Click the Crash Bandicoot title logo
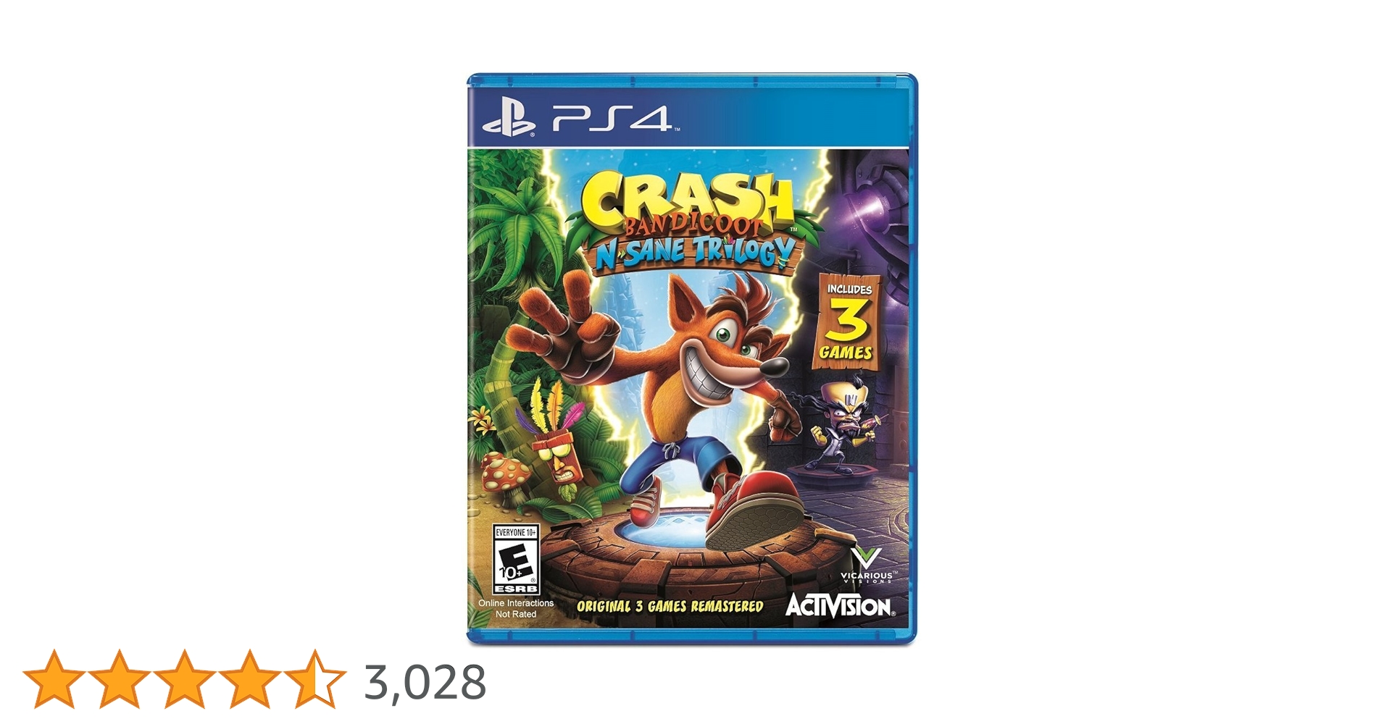Viewport: 1384px width, 724px height. point(687,203)
